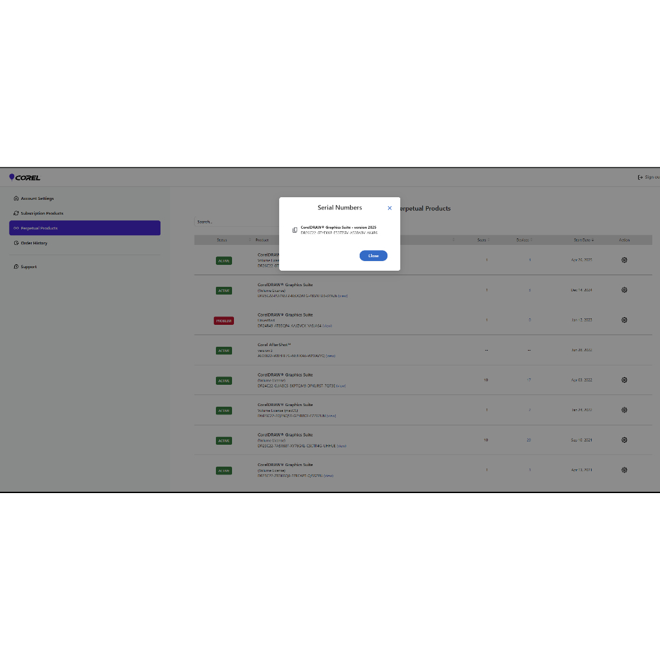Open devices link in Dec 14, 2024 row
The image size is (660, 660).
coord(530,290)
